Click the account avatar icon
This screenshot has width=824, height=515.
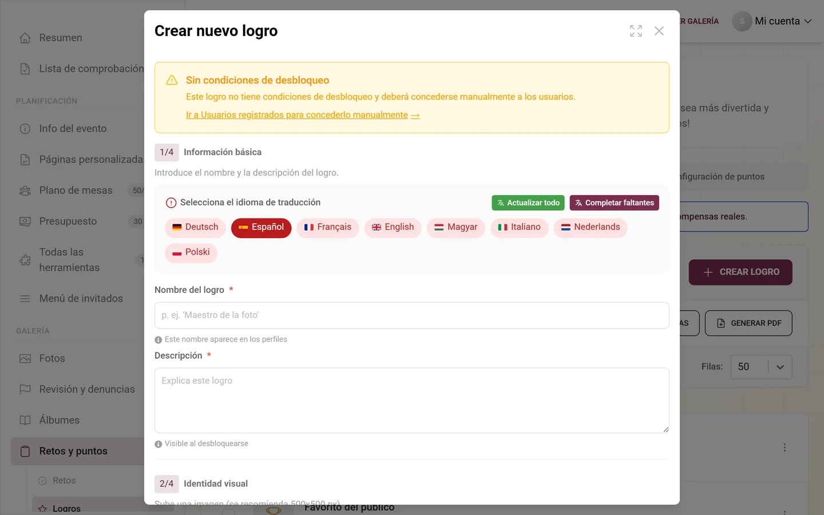(742, 21)
